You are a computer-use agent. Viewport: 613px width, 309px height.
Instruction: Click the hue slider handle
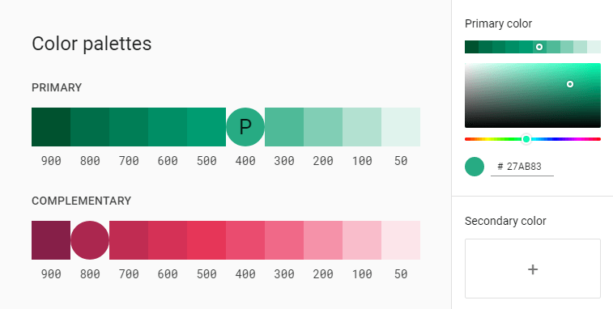[x=526, y=139]
